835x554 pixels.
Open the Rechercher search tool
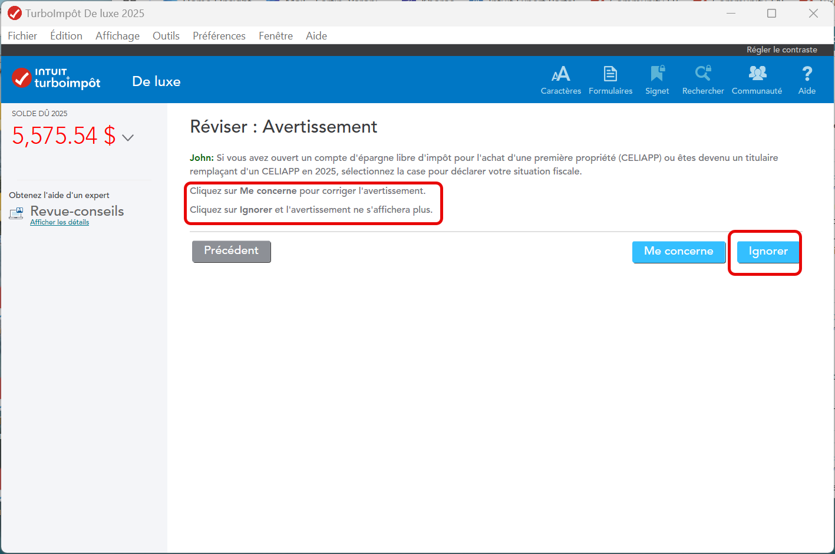click(x=703, y=74)
